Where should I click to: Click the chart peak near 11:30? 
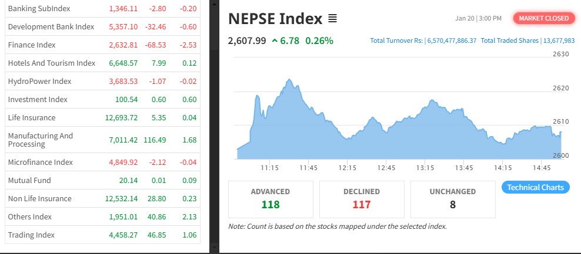coord(289,80)
